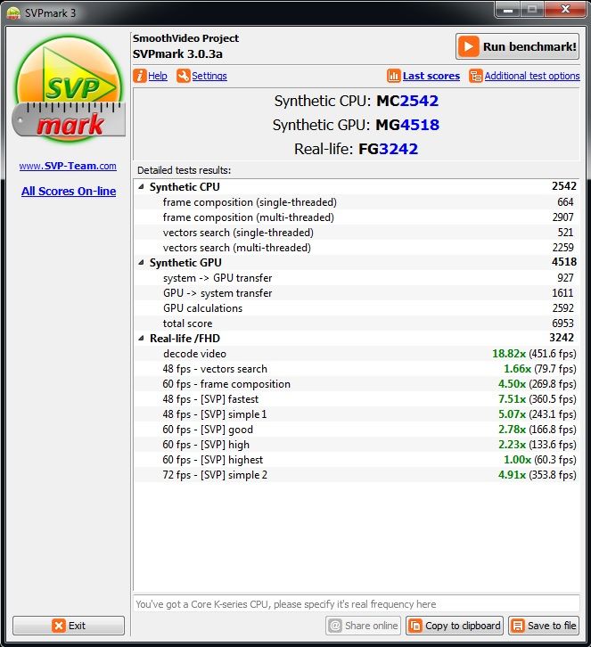
Task: Open the Help link
Action: pos(158,76)
